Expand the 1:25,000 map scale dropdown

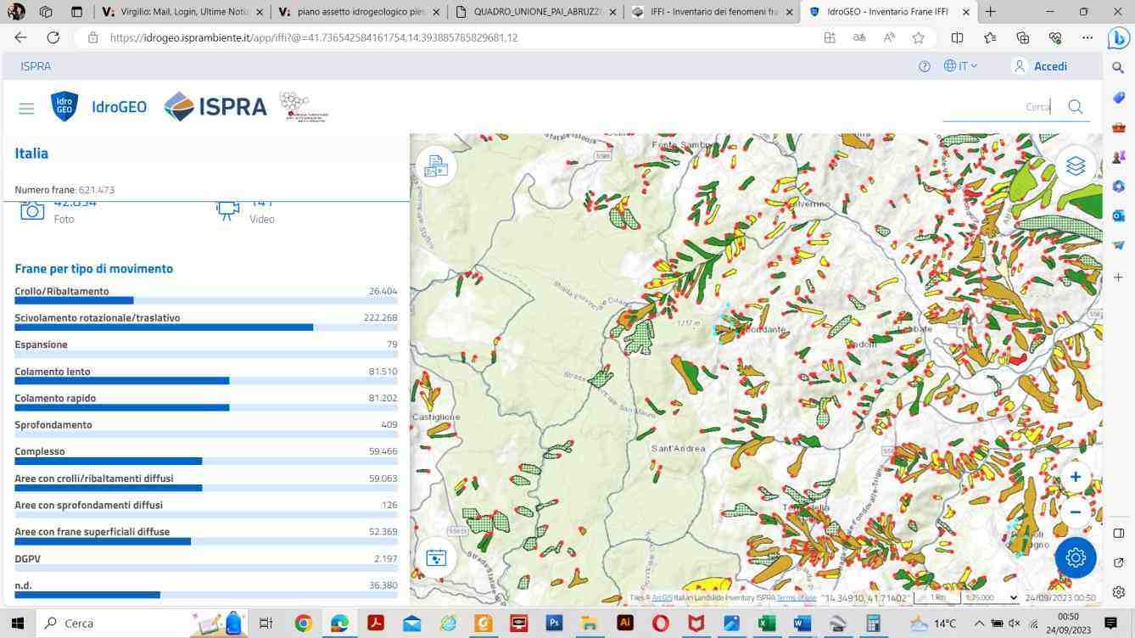[x=990, y=597]
